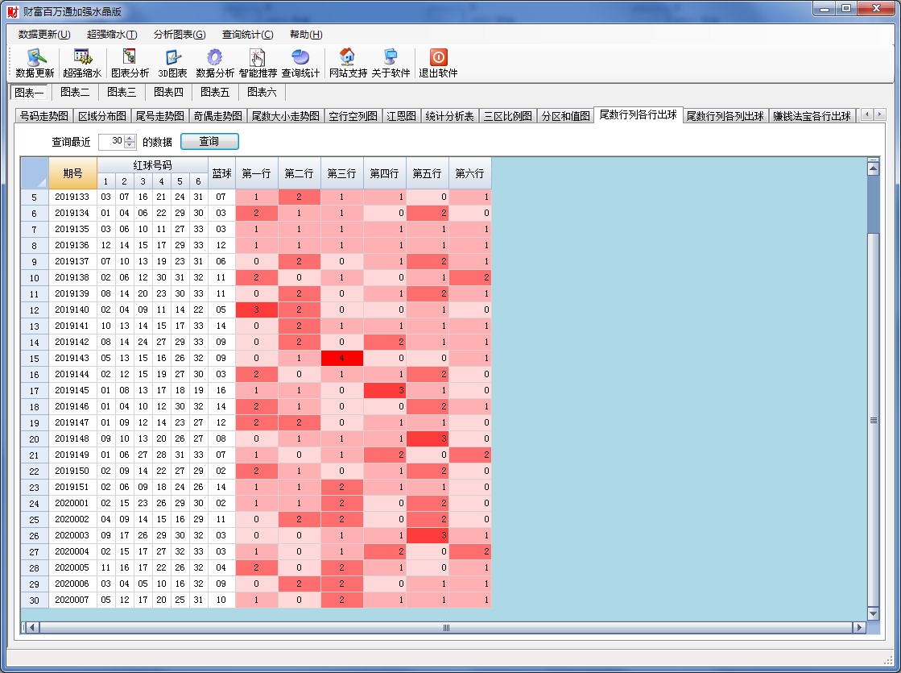Click the 查询 button
The image size is (901, 673).
tap(209, 141)
